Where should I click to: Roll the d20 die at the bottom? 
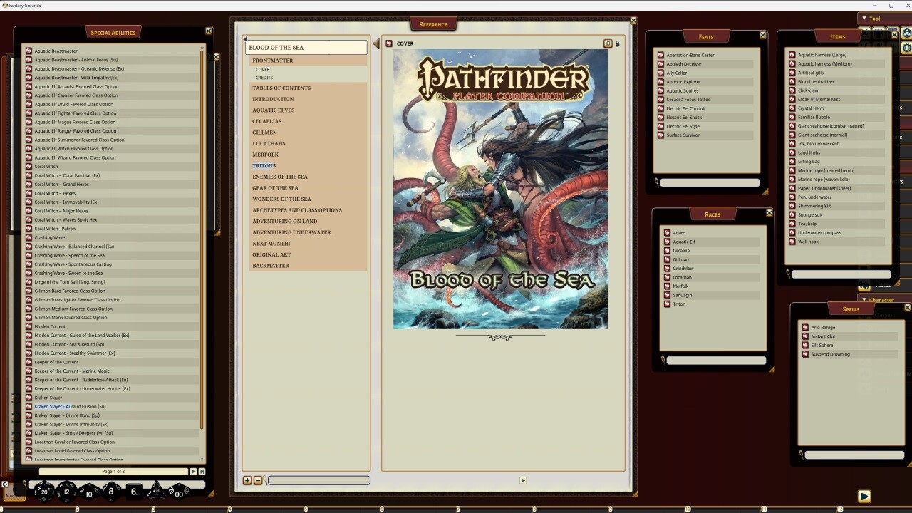[44, 492]
